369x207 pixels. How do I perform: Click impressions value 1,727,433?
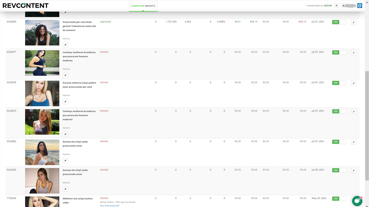(x=171, y=22)
